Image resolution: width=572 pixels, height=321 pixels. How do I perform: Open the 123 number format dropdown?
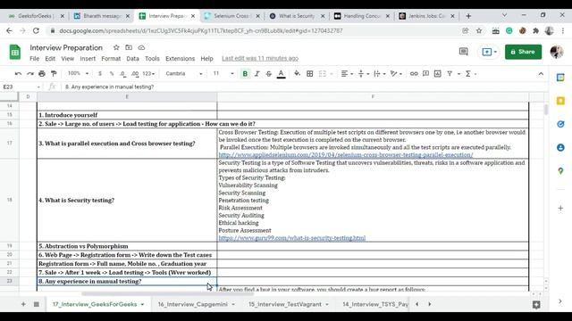[148, 74]
